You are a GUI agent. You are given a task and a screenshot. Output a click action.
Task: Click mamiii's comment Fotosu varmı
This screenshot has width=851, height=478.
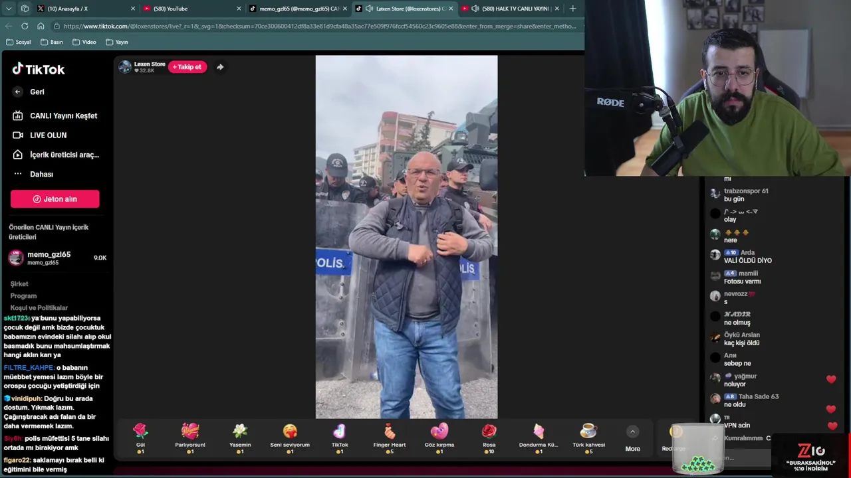[x=742, y=281]
